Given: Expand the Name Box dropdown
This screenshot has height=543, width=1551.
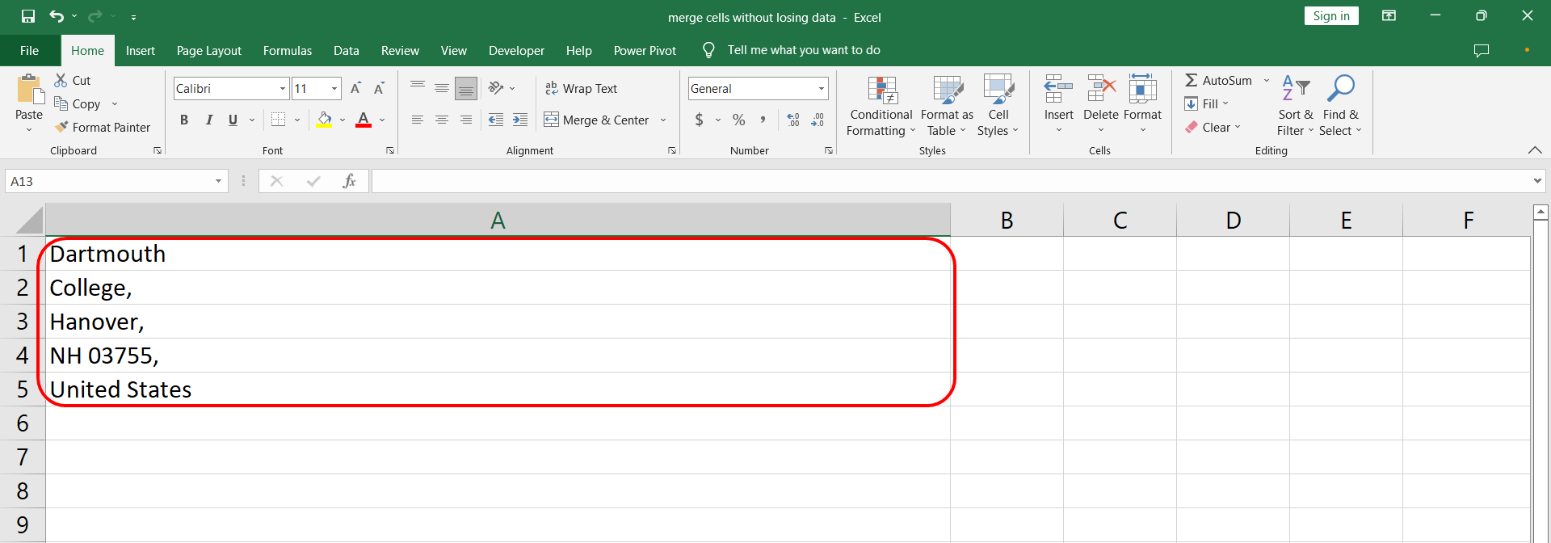Looking at the screenshot, I should [218, 181].
